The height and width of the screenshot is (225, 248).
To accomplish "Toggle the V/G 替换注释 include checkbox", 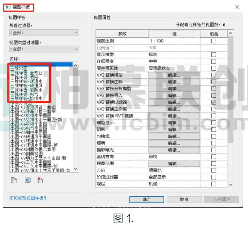I will (214, 82).
